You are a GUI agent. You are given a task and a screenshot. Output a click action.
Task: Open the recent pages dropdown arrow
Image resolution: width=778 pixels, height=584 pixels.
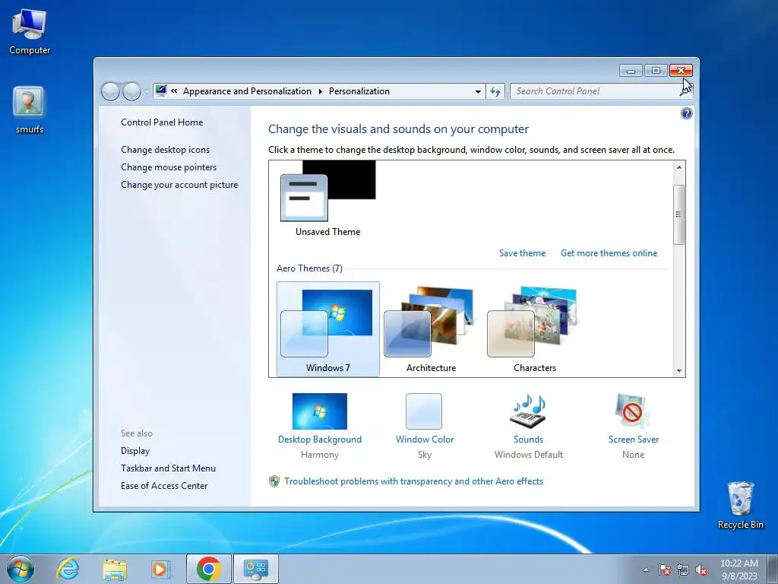[147, 91]
